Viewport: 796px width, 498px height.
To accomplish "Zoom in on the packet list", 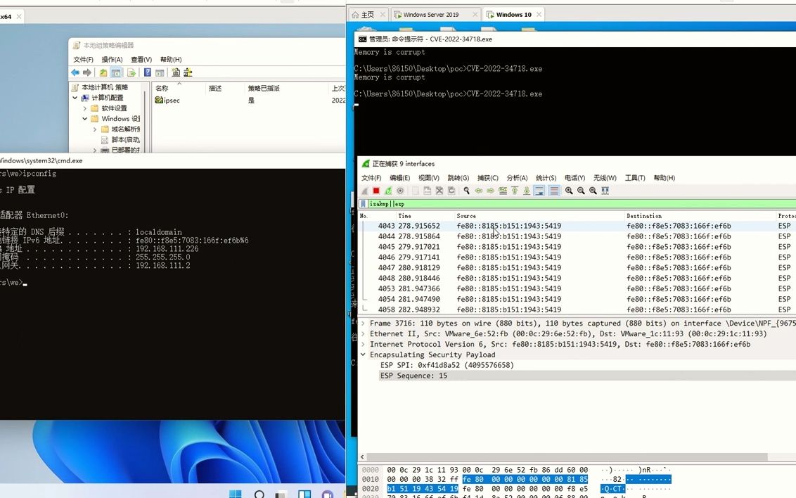I will tap(568, 191).
